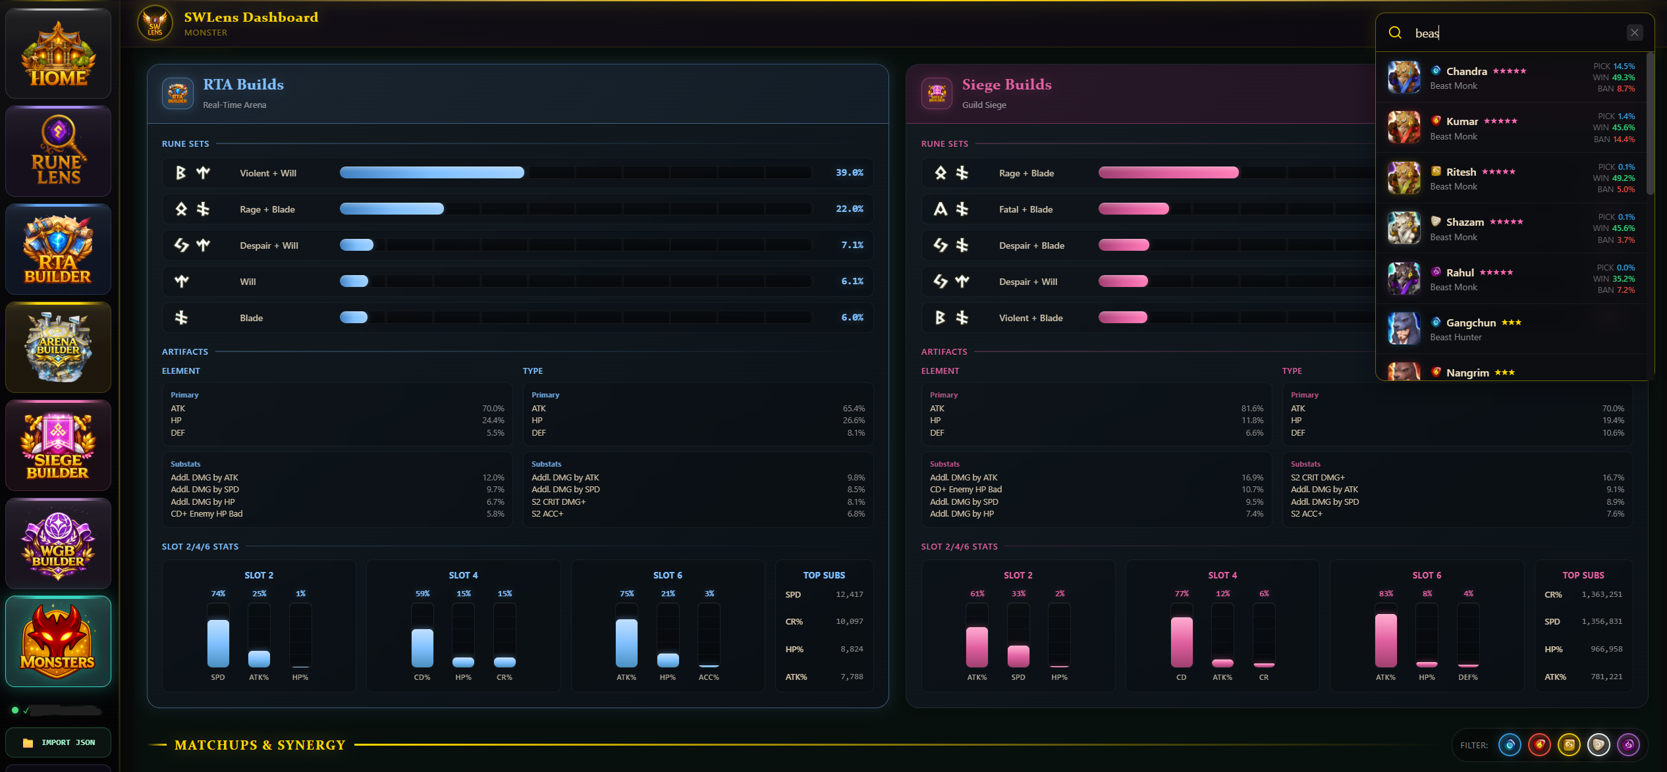Toggle the dark element filter
Screen dimensions: 1667x772
click(x=1628, y=745)
